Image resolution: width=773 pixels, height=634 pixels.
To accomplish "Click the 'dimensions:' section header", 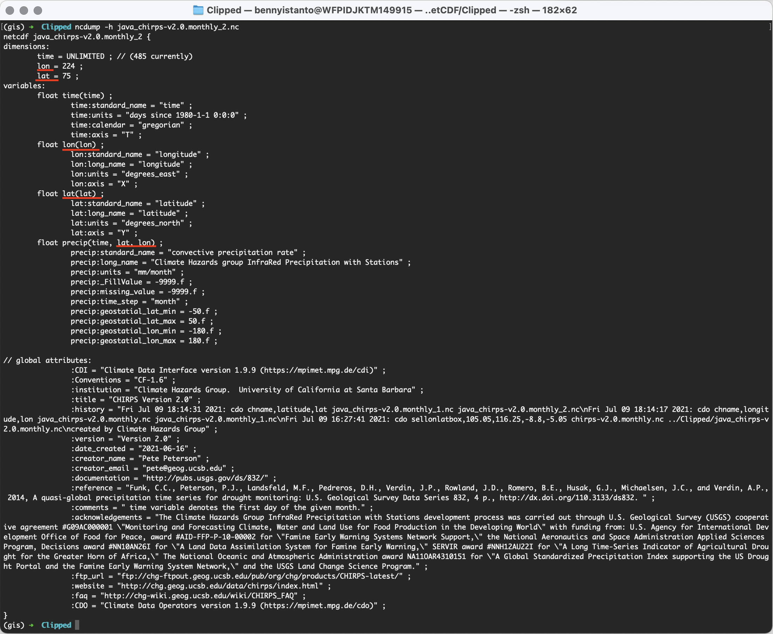I will [26, 47].
